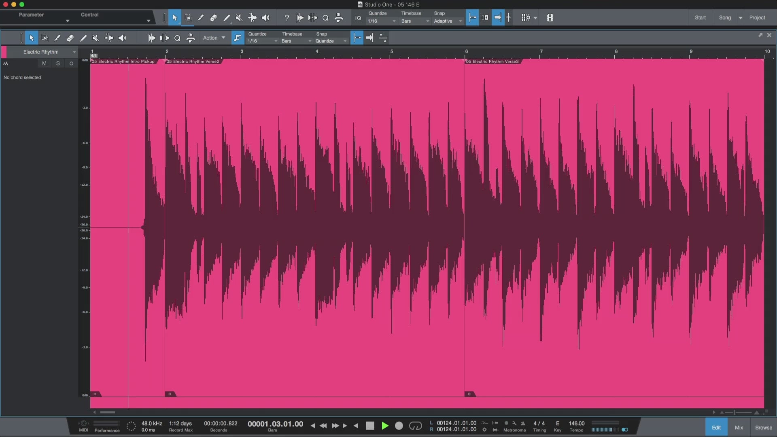Select the editor Arrow tool
The height and width of the screenshot is (437, 777).
point(32,38)
